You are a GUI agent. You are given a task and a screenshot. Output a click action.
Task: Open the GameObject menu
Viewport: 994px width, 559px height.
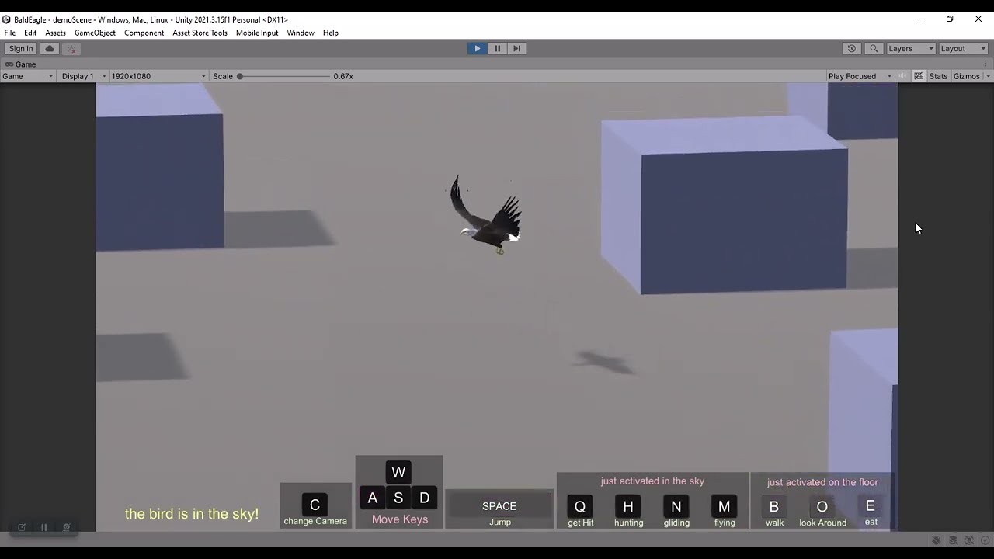(x=95, y=33)
